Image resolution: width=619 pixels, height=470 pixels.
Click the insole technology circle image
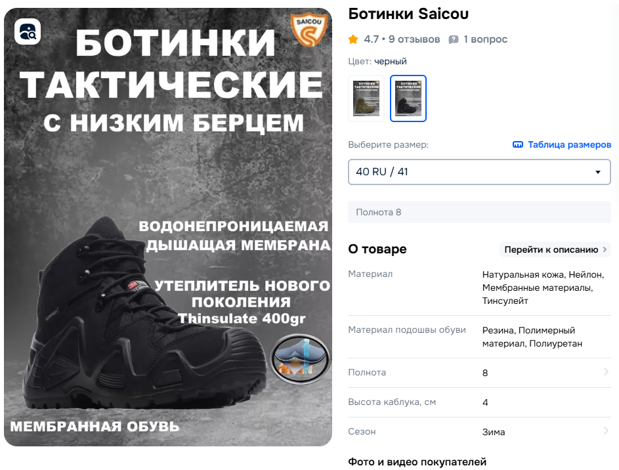[x=300, y=359]
